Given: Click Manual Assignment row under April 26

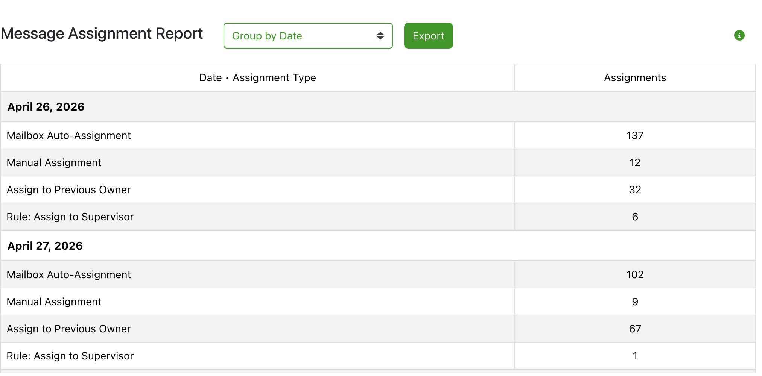Looking at the screenshot, I should tap(378, 162).
